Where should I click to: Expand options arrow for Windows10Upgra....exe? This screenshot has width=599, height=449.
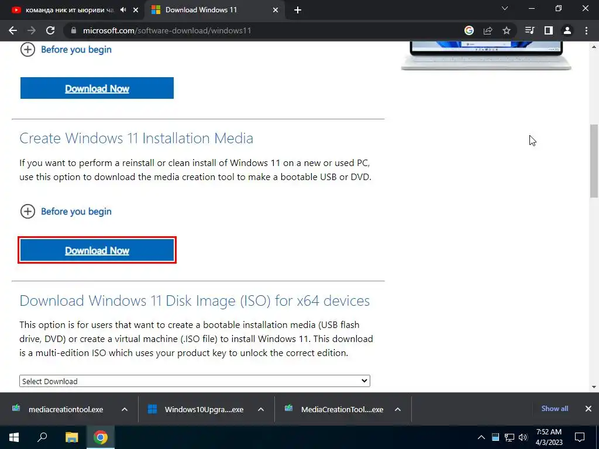tap(261, 409)
